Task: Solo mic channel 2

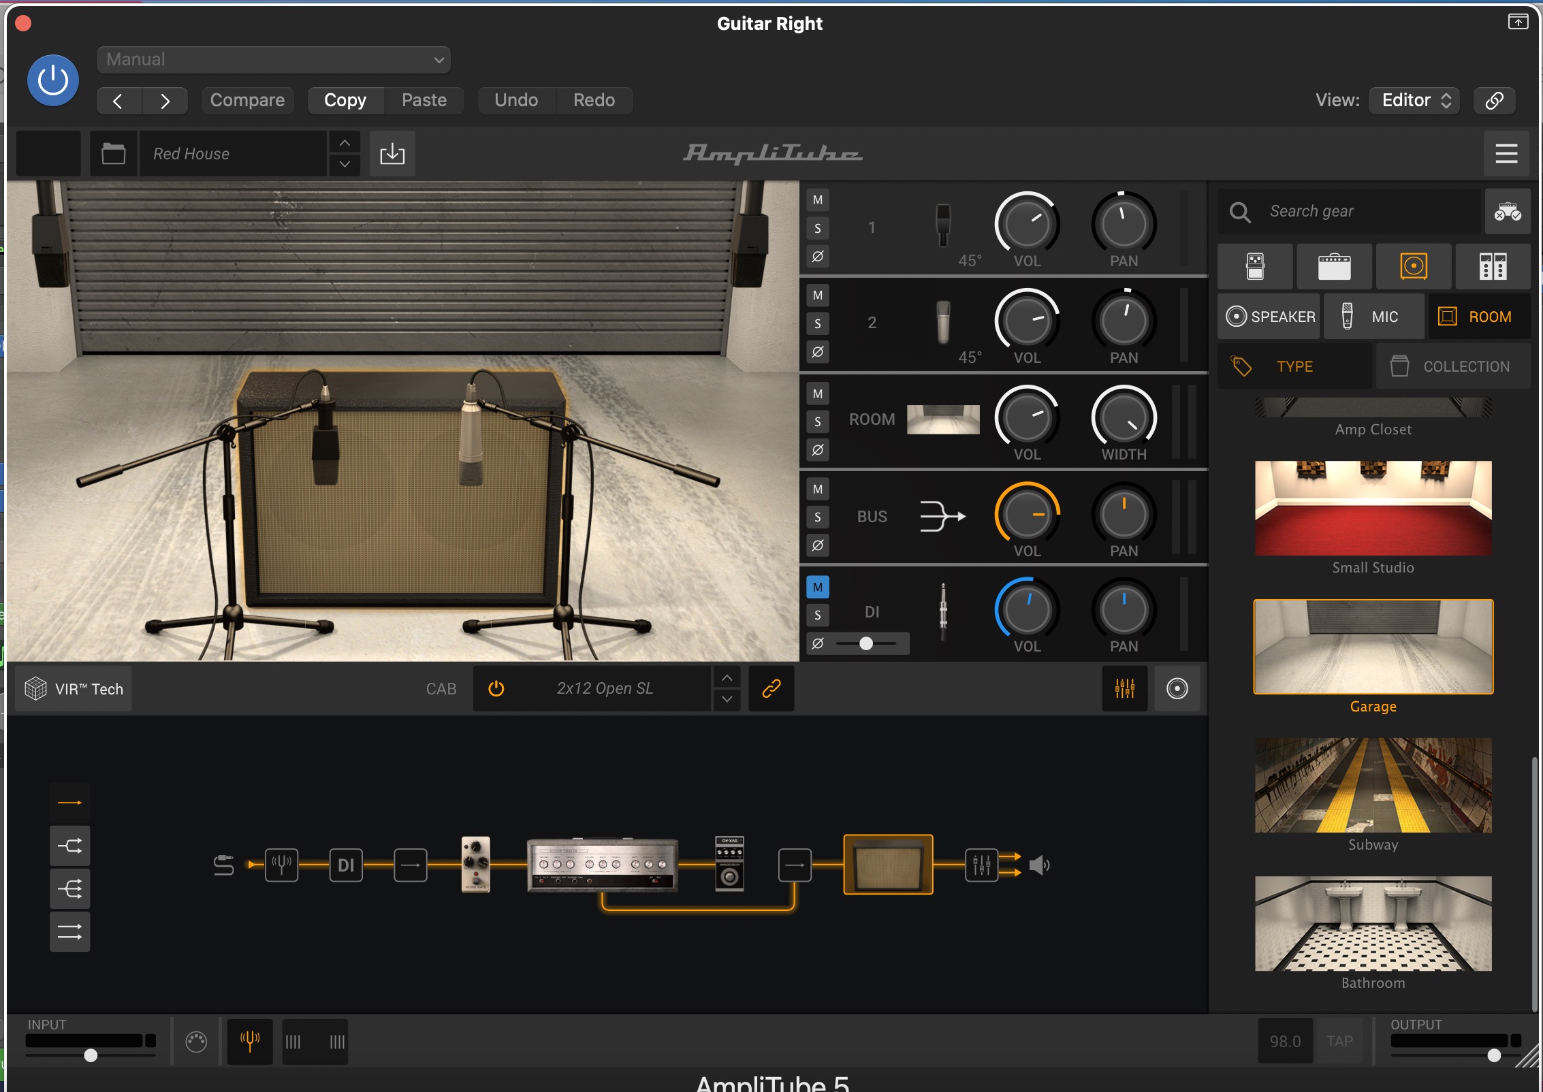Action: [818, 324]
